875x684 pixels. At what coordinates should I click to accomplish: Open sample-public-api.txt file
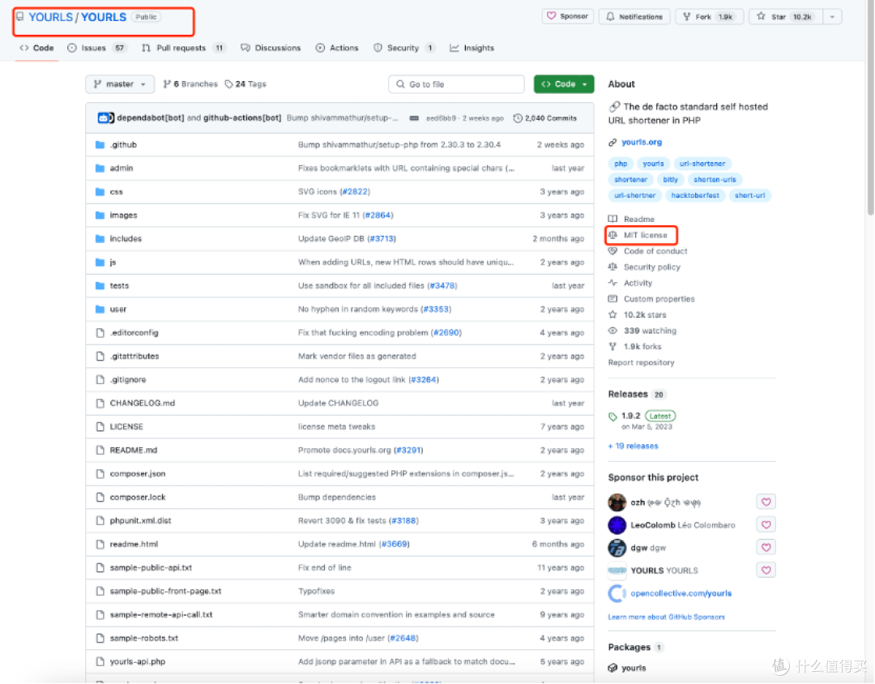pyautogui.click(x=151, y=567)
